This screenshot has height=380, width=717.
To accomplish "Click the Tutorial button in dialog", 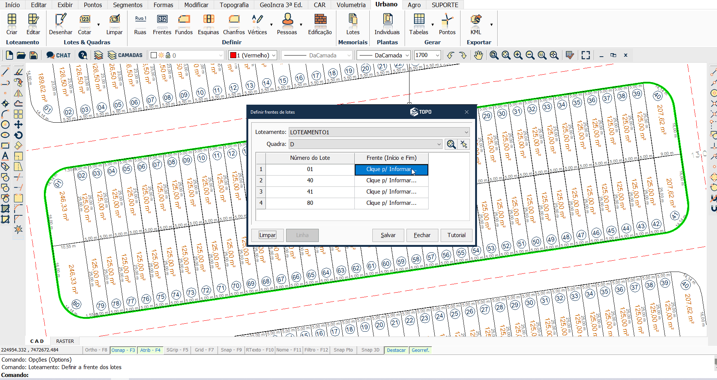I will [456, 235].
